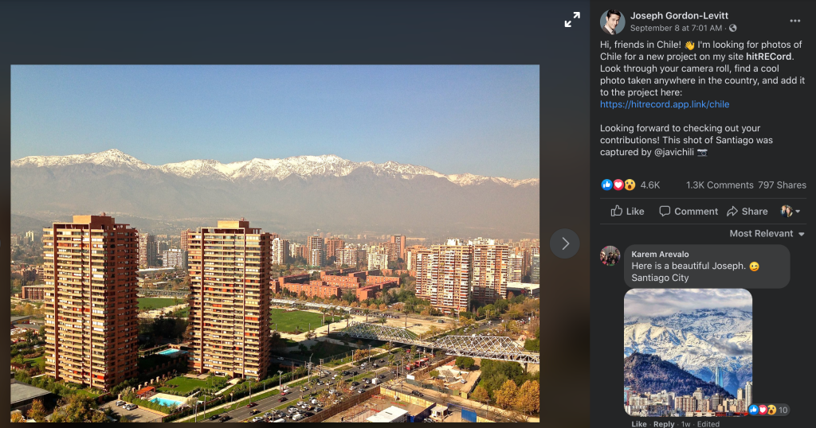816x428 pixels.
Task: Open the Joseph Gordon-Levitt page name
Action: click(x=679, y=16)
